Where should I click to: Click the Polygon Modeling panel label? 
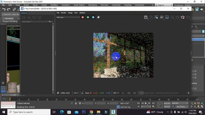(10, 21)
